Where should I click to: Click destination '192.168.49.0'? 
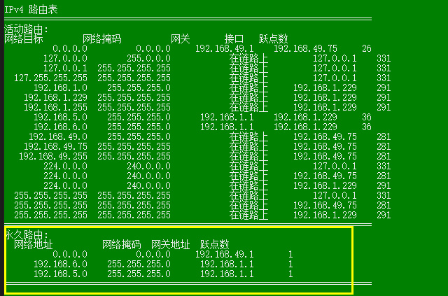pyautogui.click(x=58, y=136)
